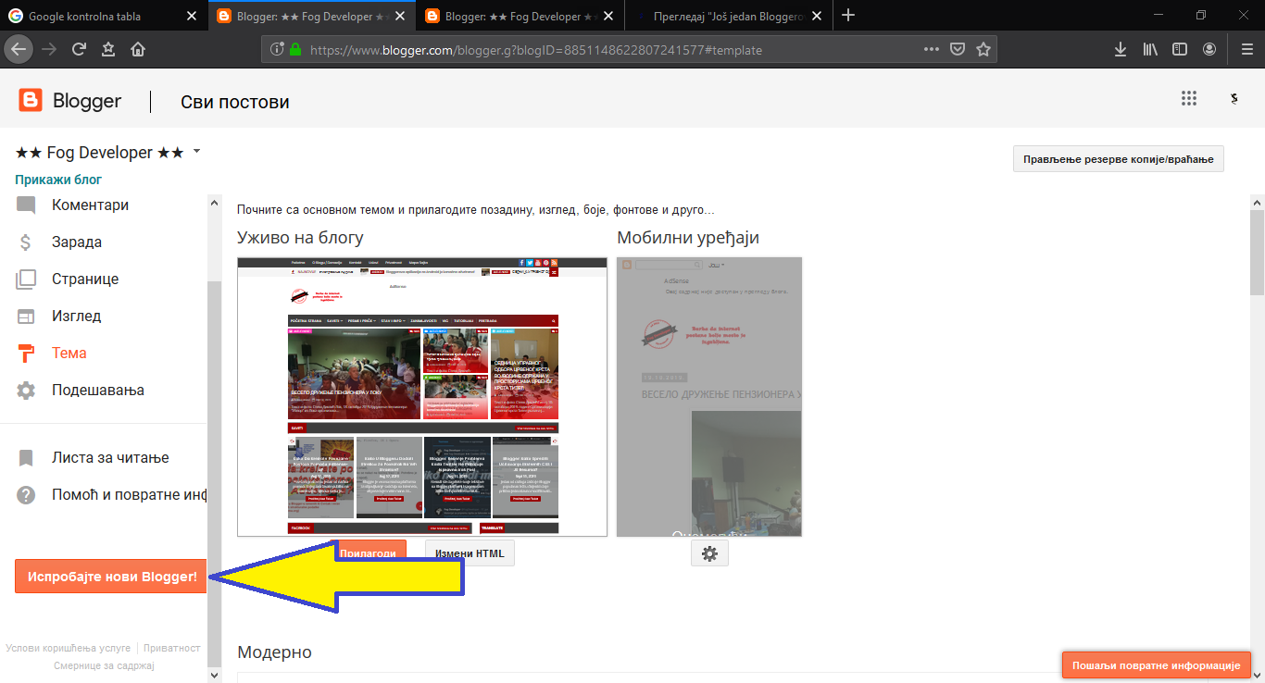The height and width of the screenshot is (683, 1265).
Task: Switch to Прегледај Још један Blogger tab
Action: [729, 16]
